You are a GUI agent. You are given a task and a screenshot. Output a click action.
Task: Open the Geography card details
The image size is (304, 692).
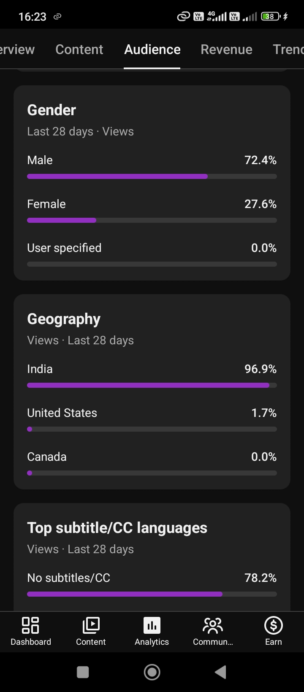152,392
